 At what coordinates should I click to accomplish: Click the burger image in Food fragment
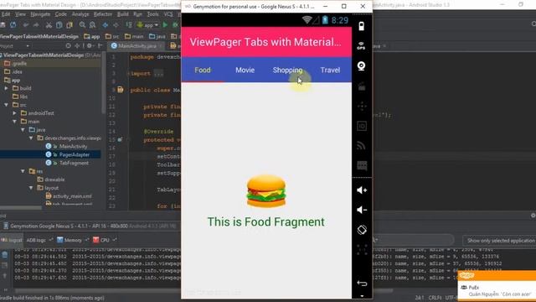(x=266, y=190)
